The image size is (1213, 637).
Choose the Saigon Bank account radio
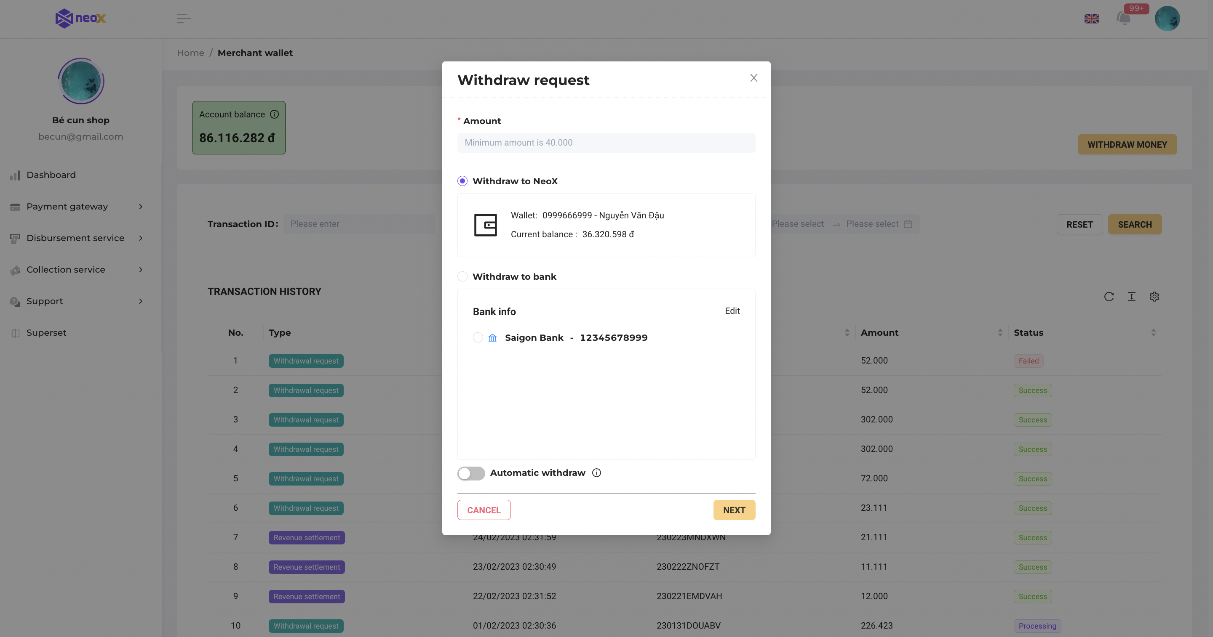pyautogui.click(x=478, y=338)
